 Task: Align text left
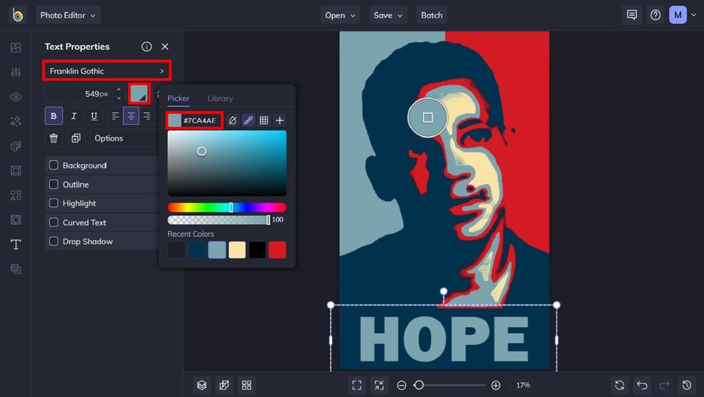115,116
